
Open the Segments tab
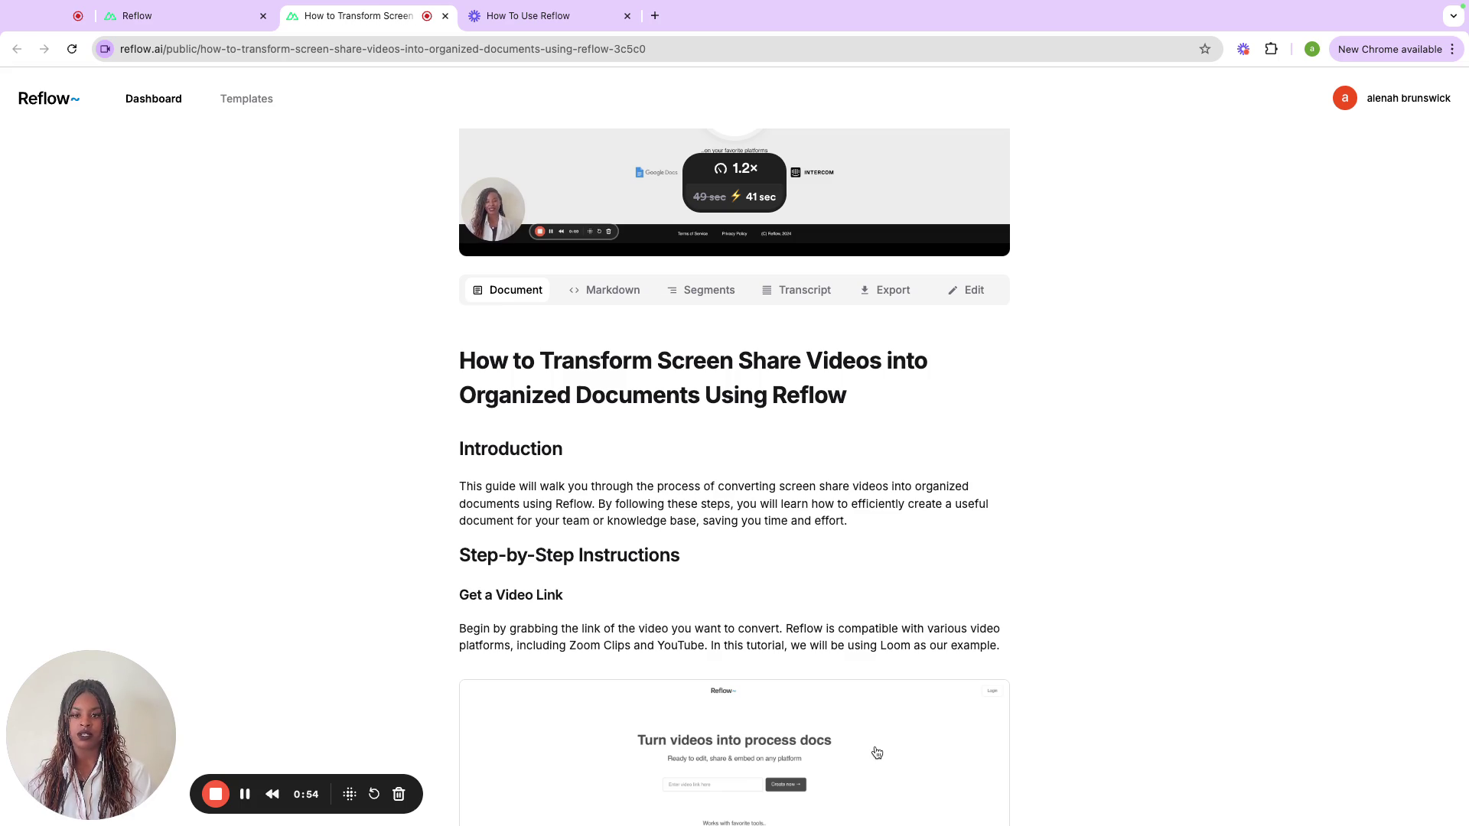point(701,290)
